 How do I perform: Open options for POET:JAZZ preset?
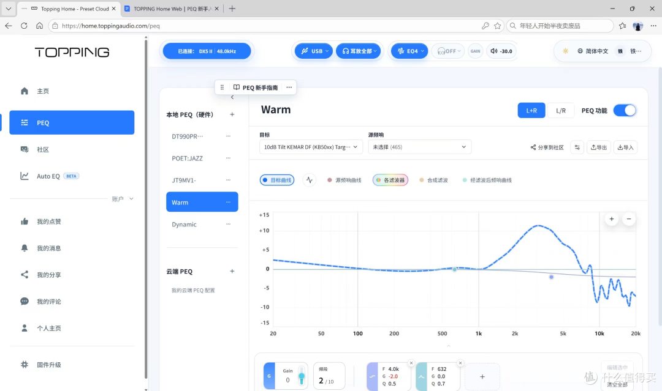point(229,158)
